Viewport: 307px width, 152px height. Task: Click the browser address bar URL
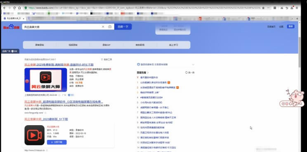click(x=144, y=8)
